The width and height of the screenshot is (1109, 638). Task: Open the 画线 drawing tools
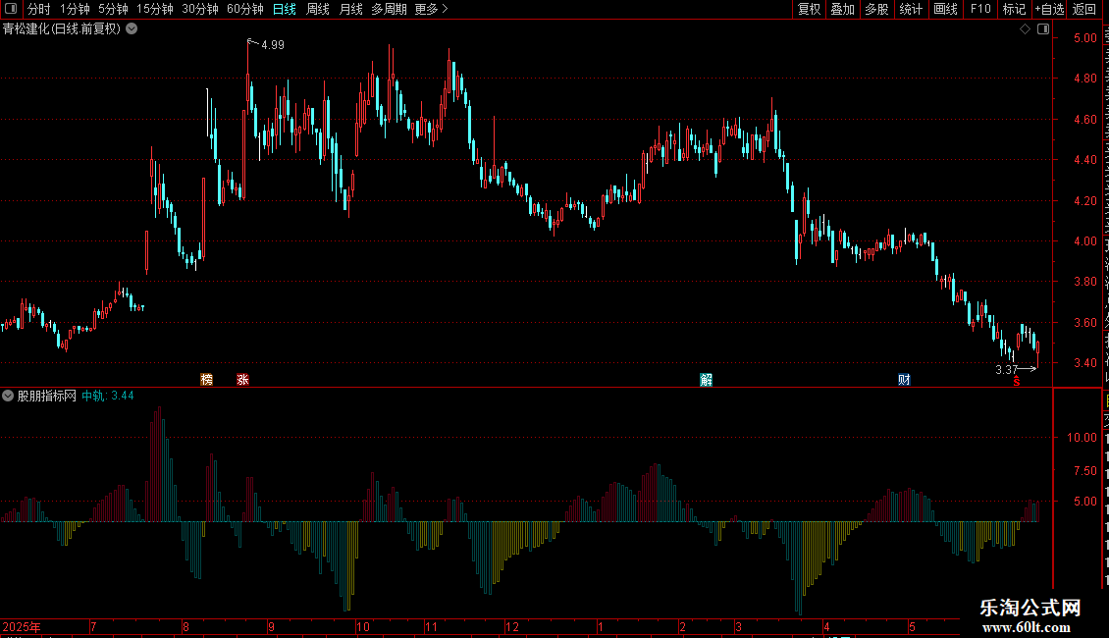(945, 9)
